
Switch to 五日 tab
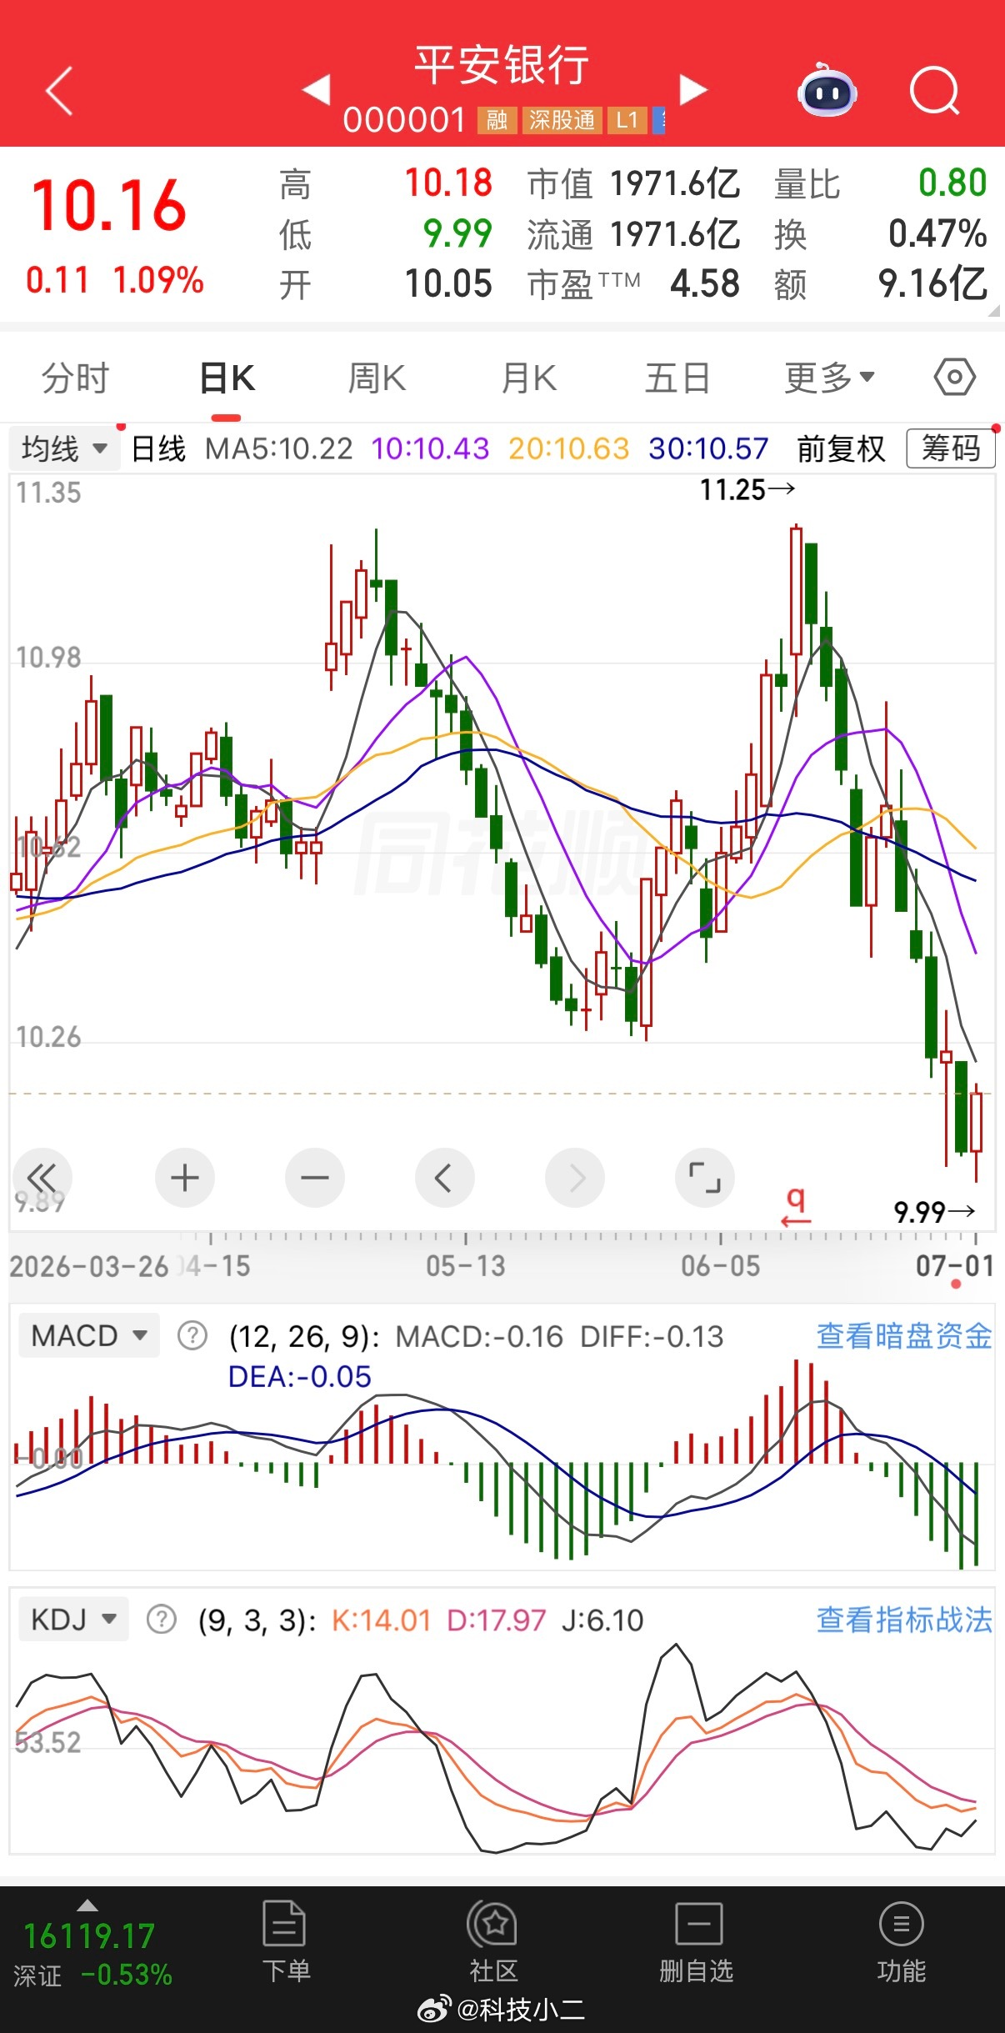pyautogui.click(x=678, y=378)
